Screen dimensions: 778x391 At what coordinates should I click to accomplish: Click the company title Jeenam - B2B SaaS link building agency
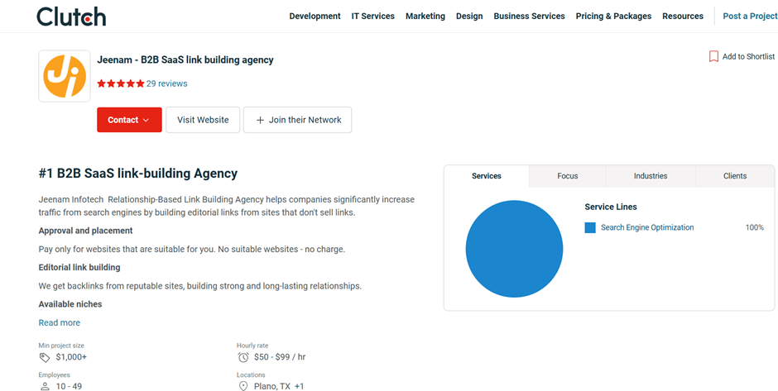coord(185,60)
